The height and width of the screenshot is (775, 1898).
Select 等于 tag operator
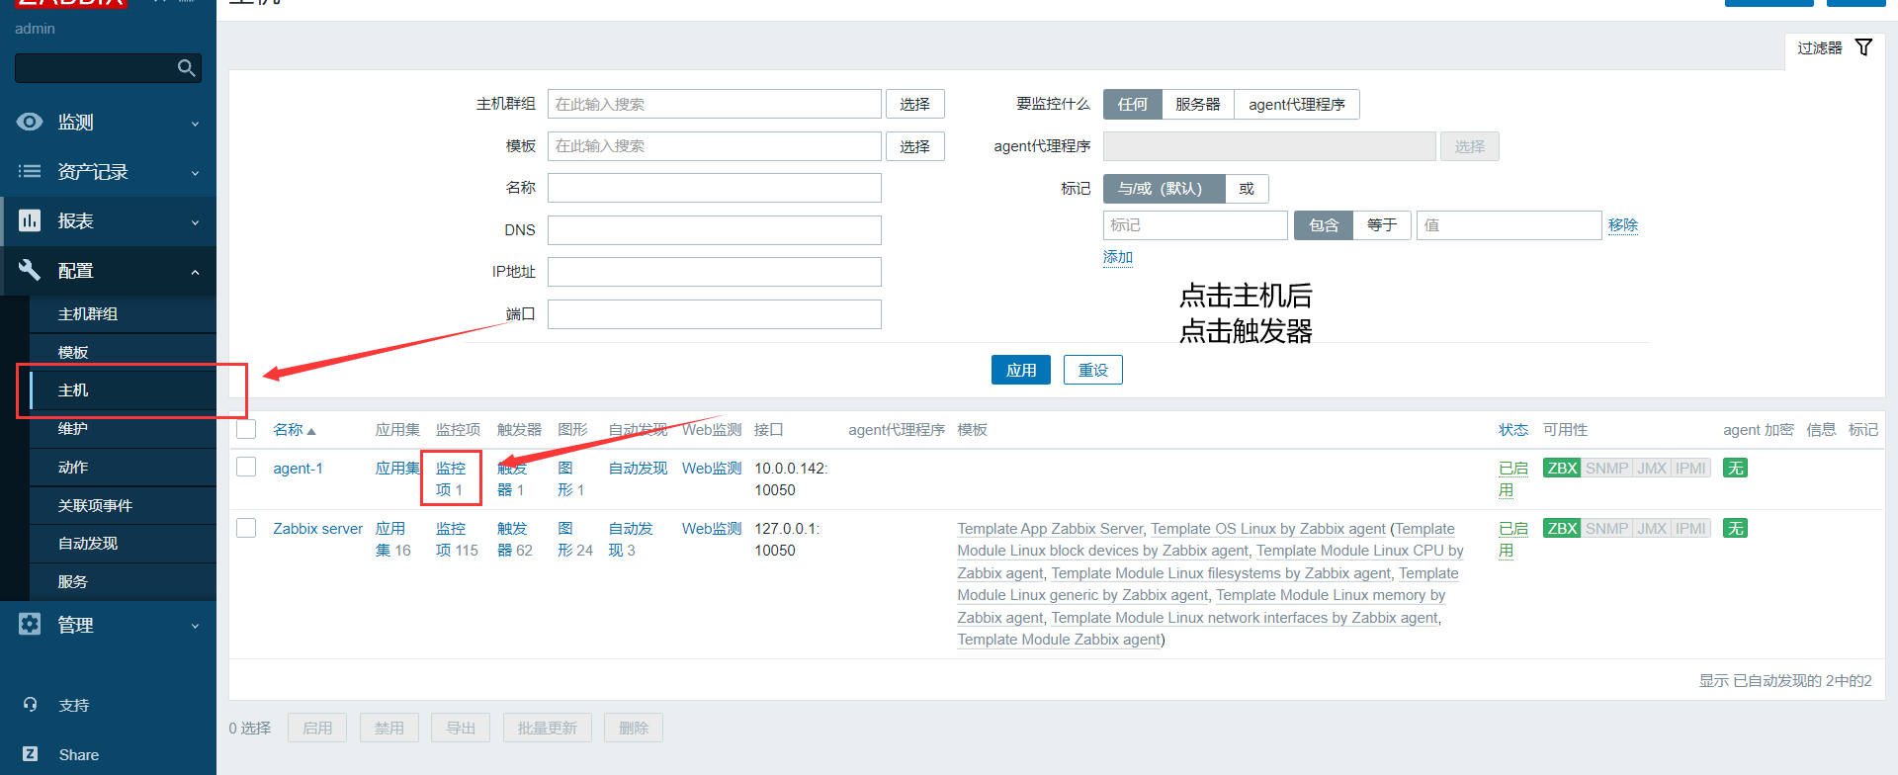tap(1382, 225)
